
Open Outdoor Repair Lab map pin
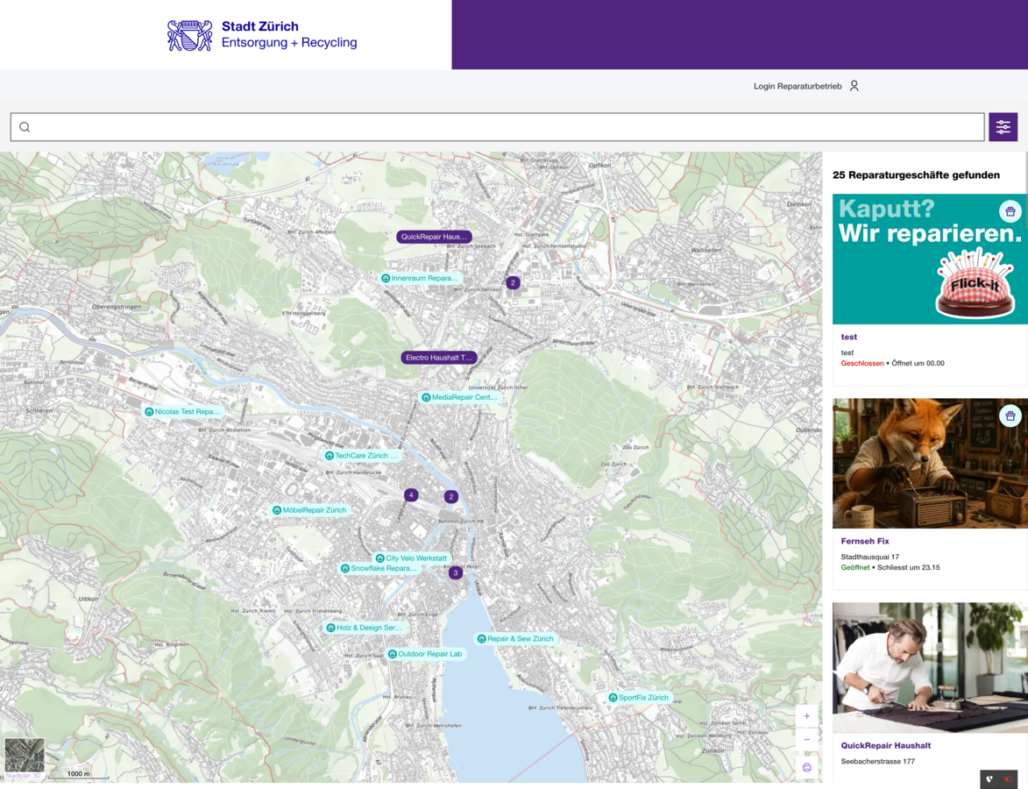426,654
